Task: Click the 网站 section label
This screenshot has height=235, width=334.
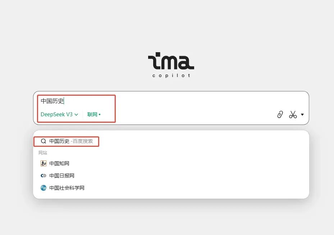Action: pos(43,153)
